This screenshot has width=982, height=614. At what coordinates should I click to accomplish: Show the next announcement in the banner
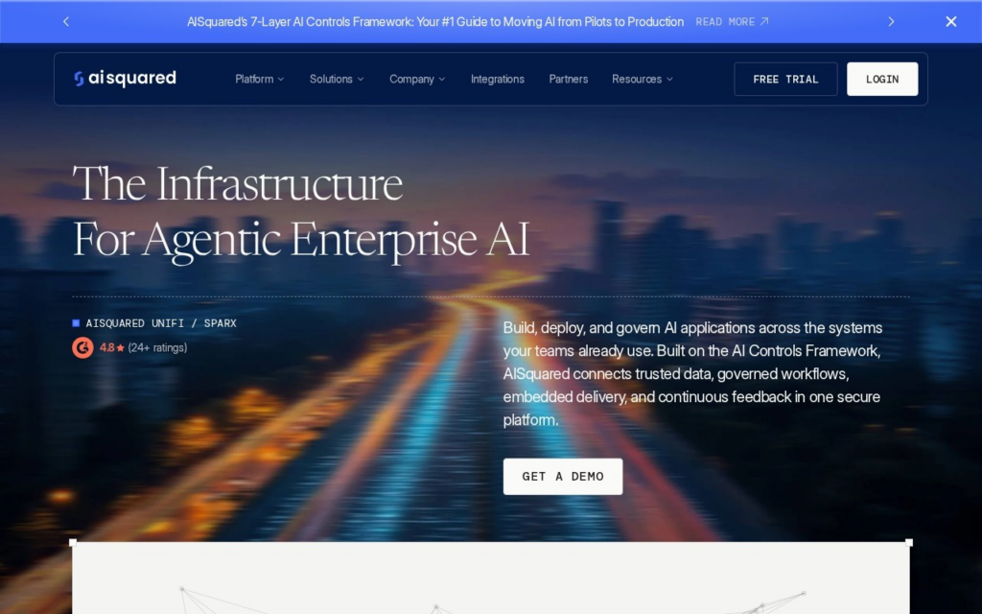click(x=891, y=21)
